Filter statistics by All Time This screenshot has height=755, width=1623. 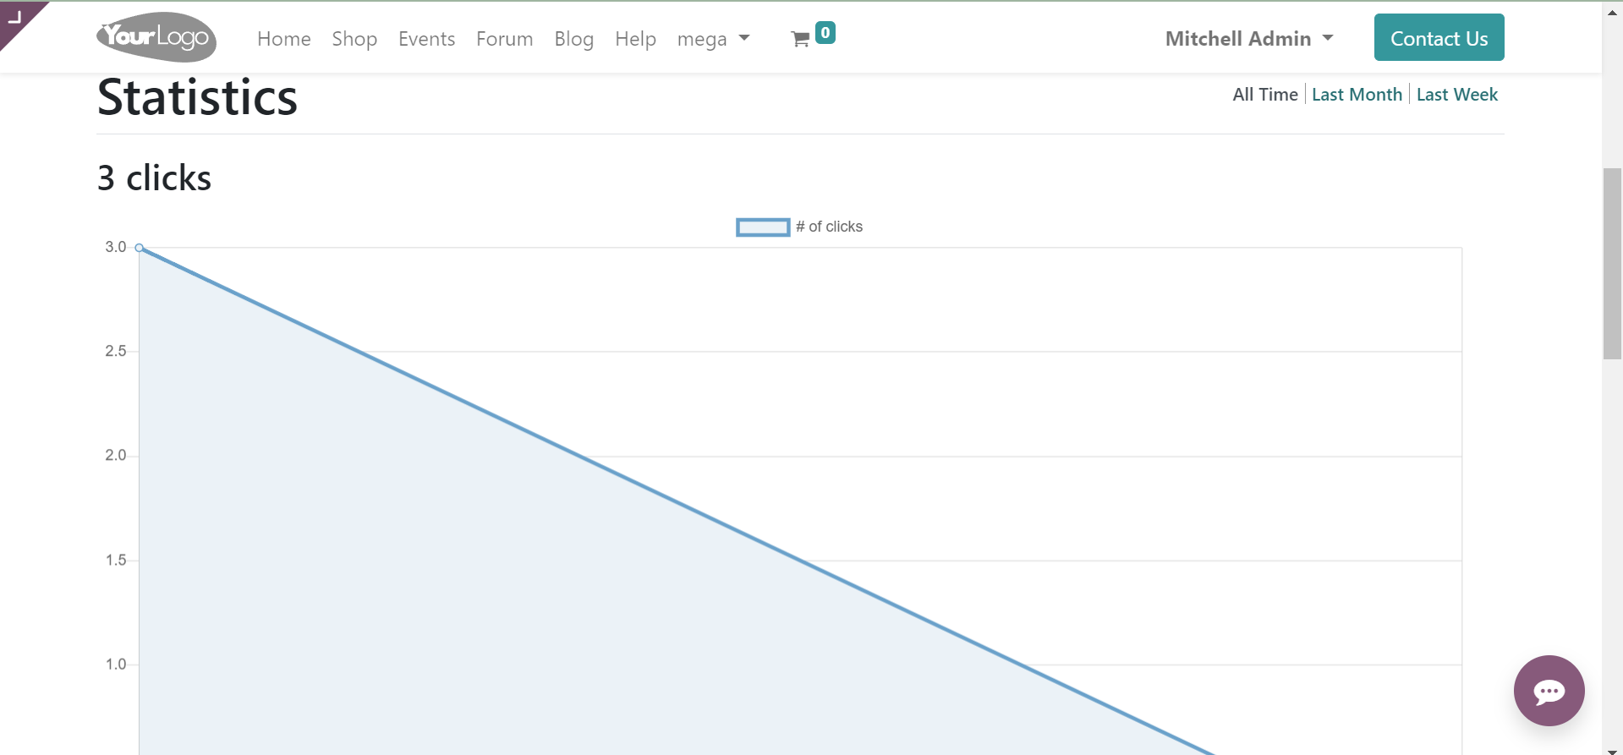tap(1265, 95)
